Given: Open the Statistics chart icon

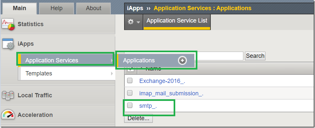Looking at the screenshot, I should (x=8, y=24).
